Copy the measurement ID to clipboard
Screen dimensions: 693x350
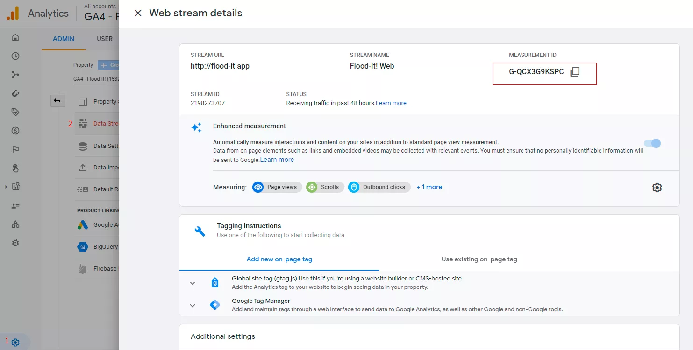pos(575,72)
